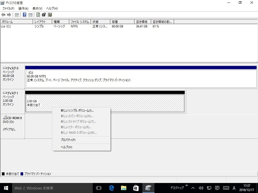Click the grayed 新しいミラー ボリューム(R)... entry

pos(81,127)
